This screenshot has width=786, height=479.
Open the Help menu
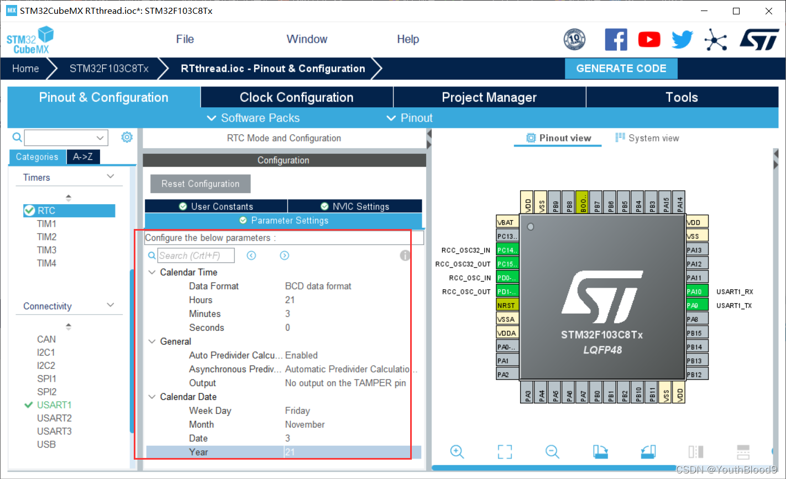pos(408,39)
